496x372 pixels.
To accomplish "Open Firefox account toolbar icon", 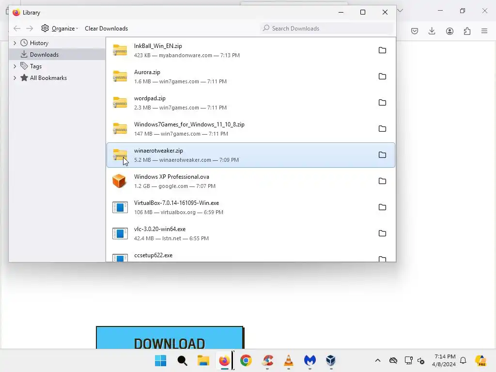I will pos(449,31).
